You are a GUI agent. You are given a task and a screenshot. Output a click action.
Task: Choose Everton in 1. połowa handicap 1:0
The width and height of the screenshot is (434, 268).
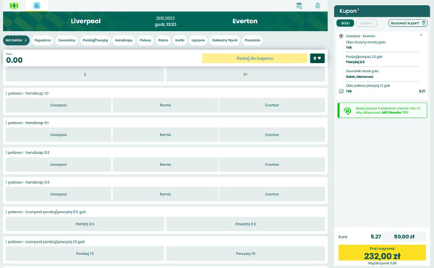pyautogui.click(x=272, y=105)
